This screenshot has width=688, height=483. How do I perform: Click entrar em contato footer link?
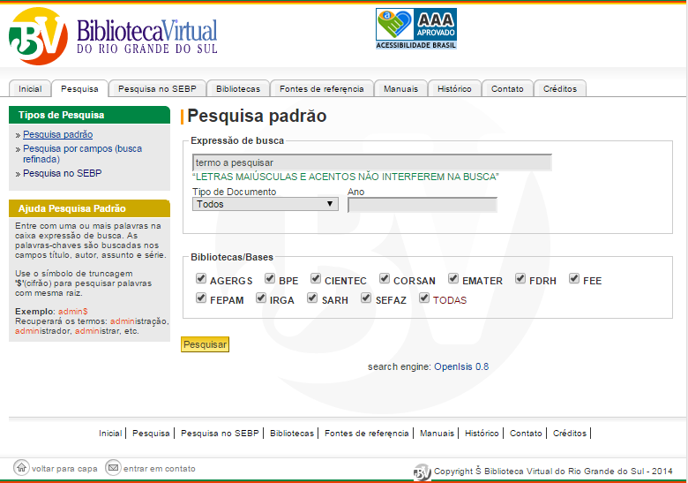tap(160, 469)
